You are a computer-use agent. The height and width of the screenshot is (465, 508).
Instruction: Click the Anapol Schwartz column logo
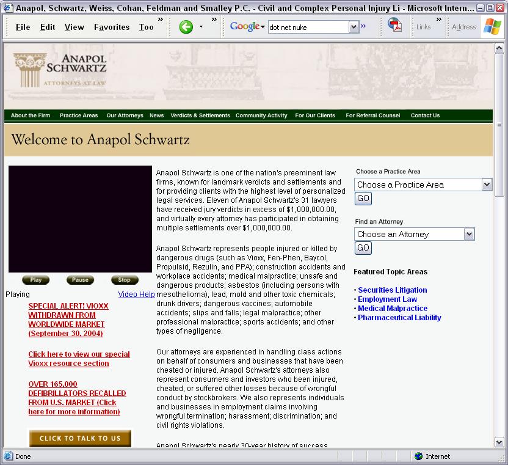60,70
